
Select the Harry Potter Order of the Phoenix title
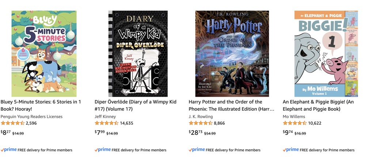[231, 105]
